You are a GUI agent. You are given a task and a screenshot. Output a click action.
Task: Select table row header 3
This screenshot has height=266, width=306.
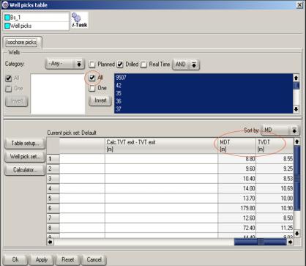point(53,178)
